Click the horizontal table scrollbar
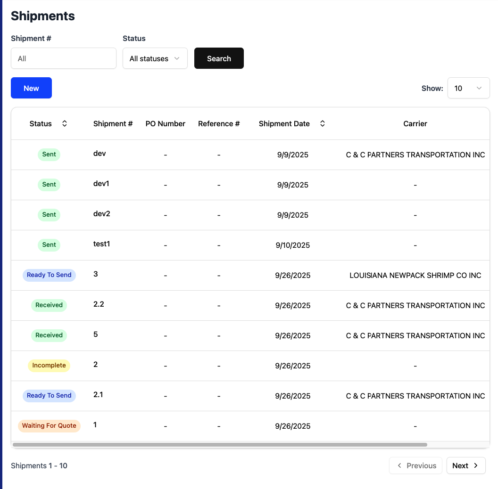This screenshot has width=498, height=489. pyautogui.click(x=220, y=445)
